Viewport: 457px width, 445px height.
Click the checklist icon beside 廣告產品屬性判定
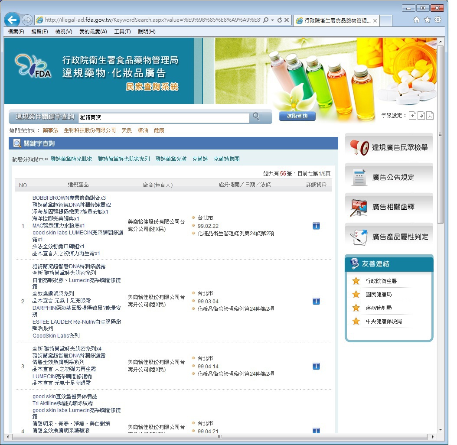click(359, 237)
